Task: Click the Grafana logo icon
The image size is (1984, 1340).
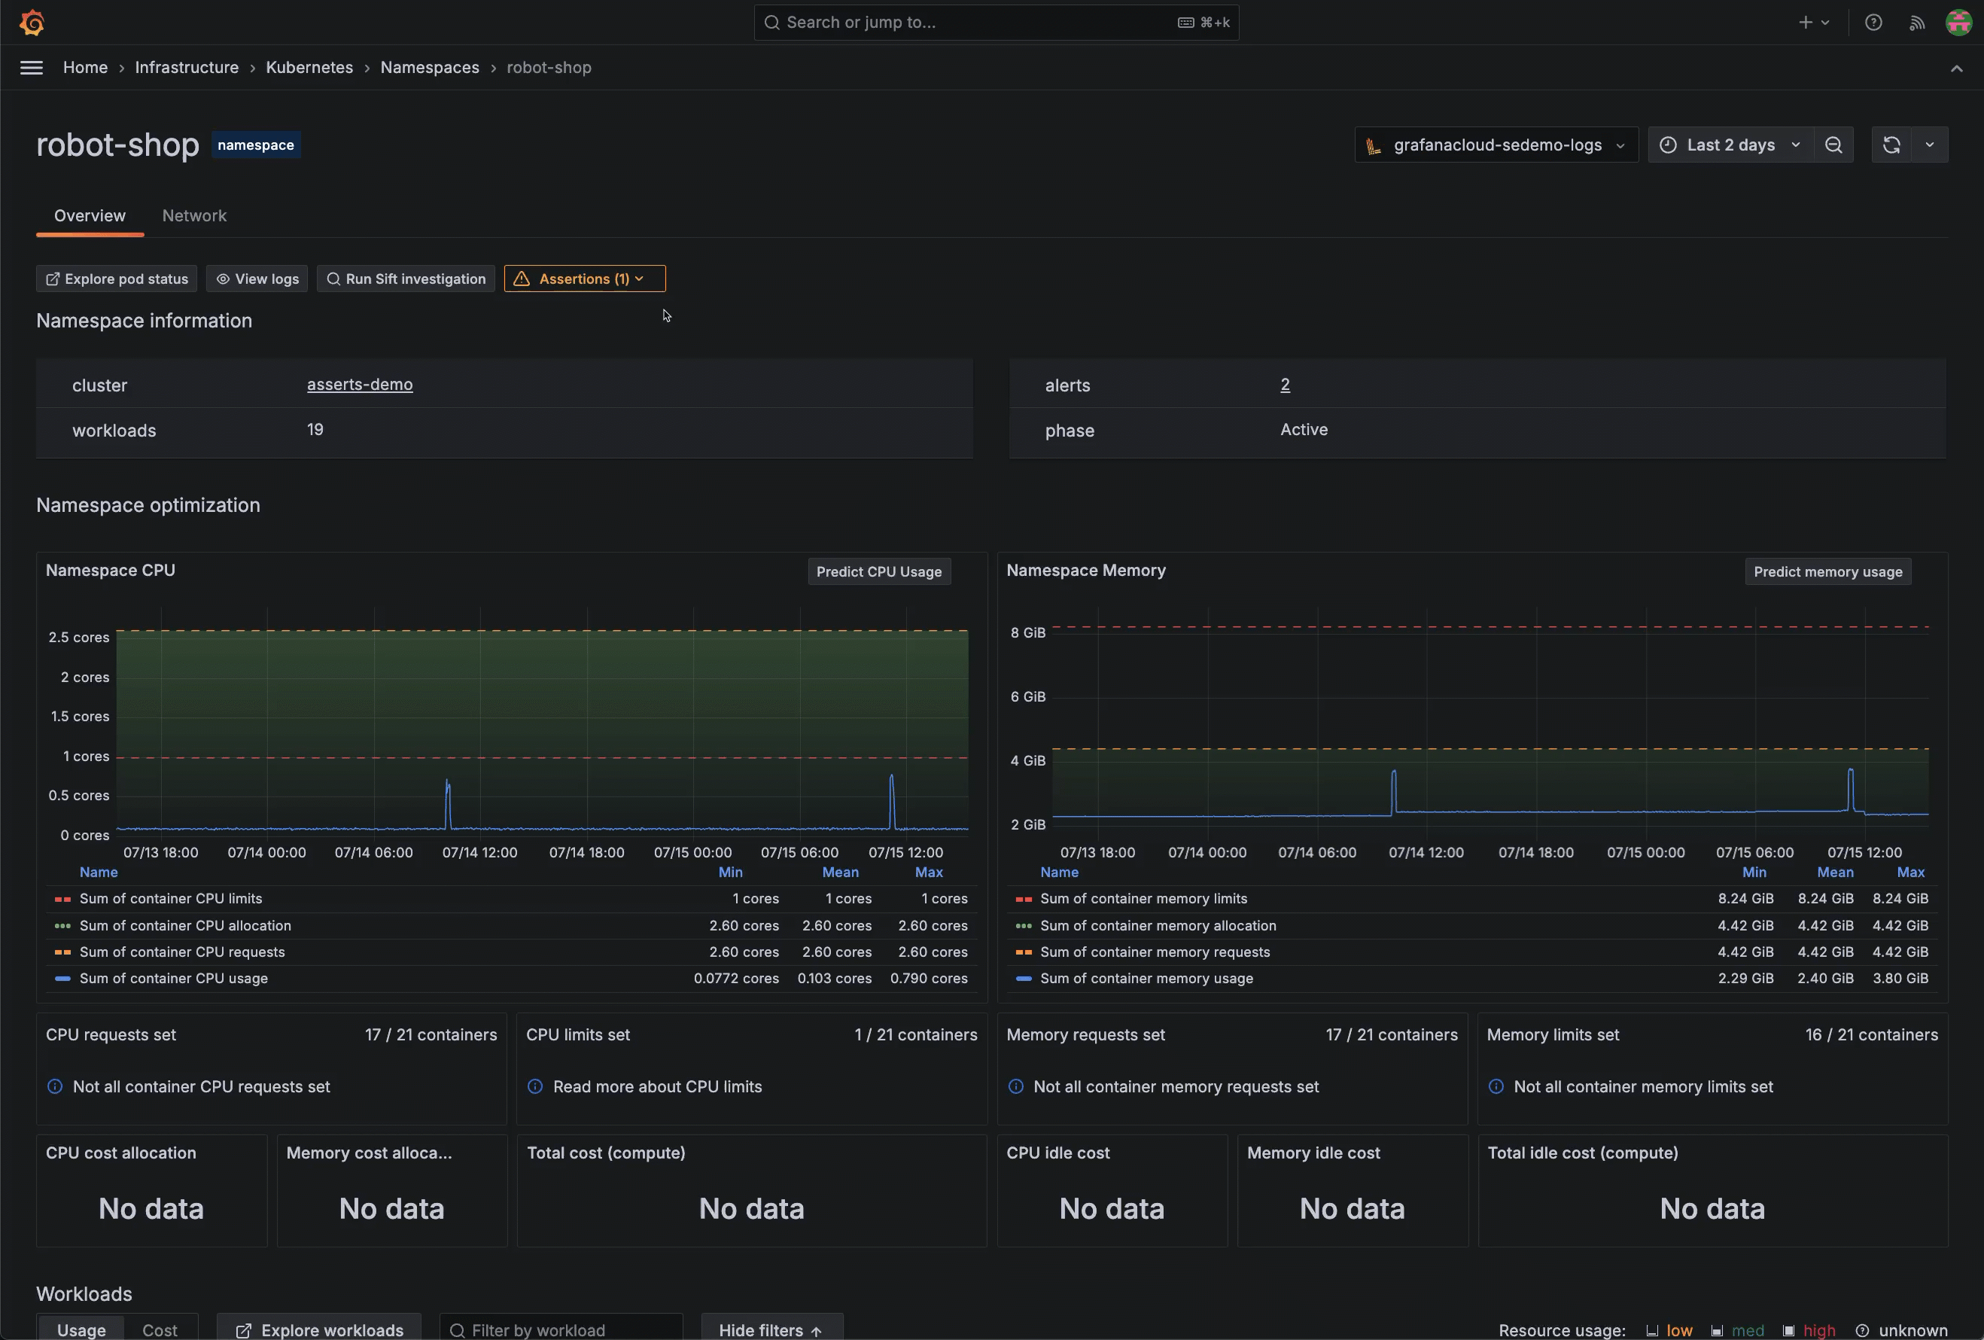Action: tap(32, 22)
